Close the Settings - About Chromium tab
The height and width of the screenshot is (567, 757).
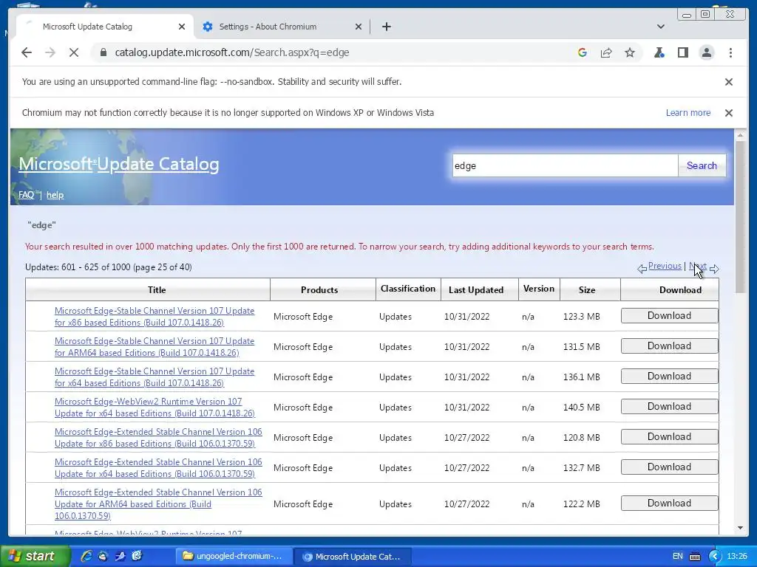359,27
